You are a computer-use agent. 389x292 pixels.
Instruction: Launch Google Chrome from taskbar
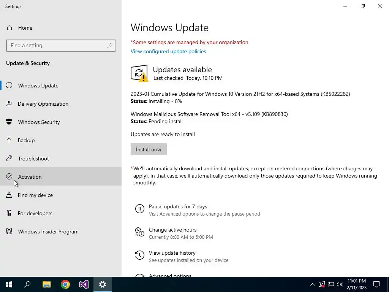(x=65, y=284)
